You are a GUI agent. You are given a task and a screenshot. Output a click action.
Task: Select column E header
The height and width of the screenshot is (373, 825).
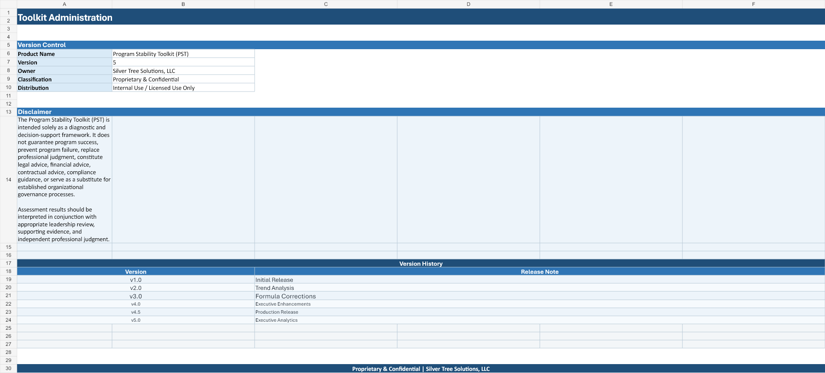point(611,4)
